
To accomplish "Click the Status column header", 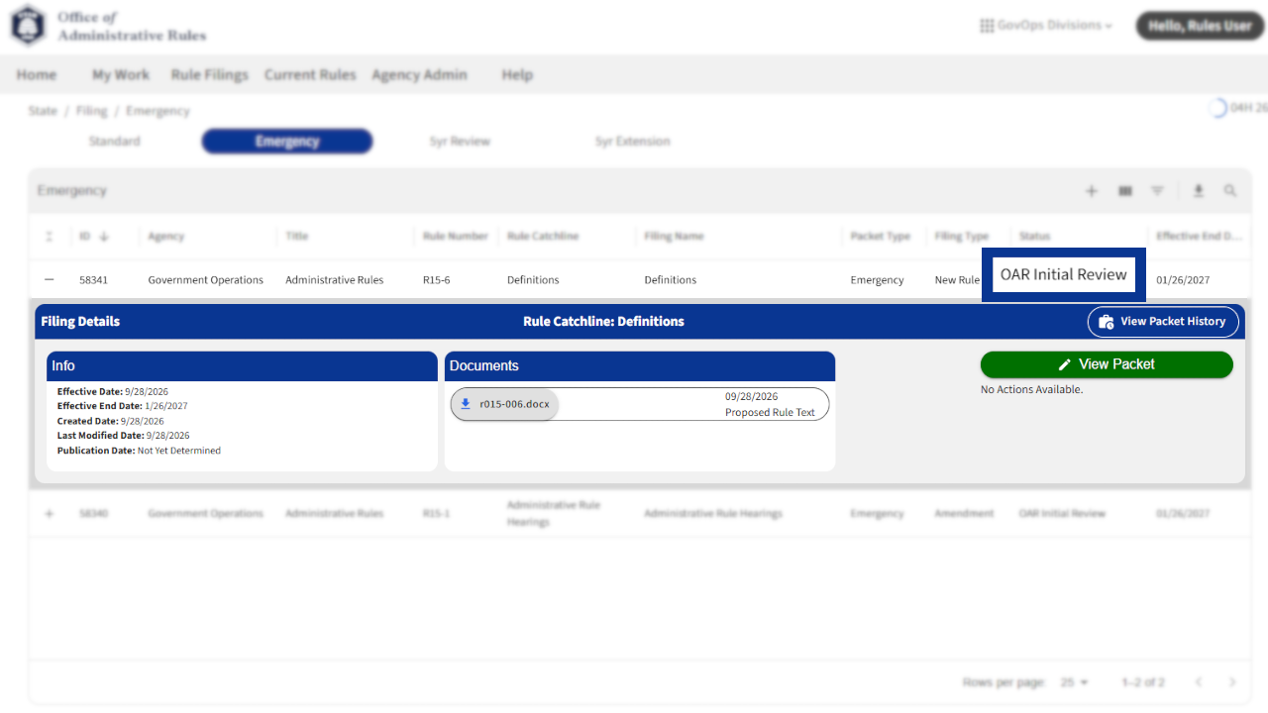I will click(1034, 237).
